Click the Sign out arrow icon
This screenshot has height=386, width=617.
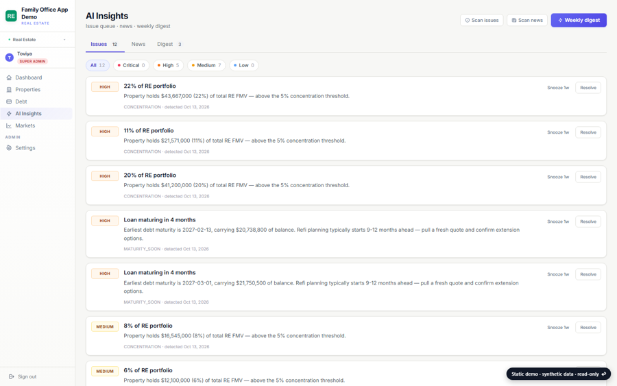pyautogui.click(x=12, y=376)
